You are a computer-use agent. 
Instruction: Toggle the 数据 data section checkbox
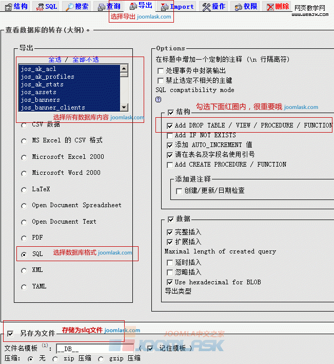point(171,220)
